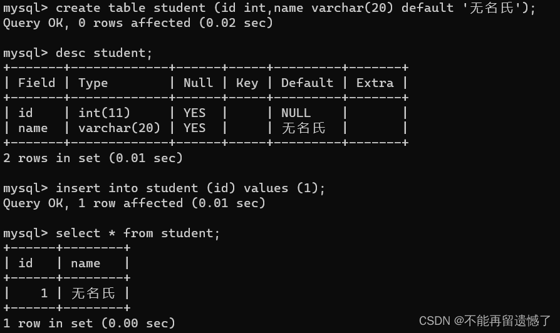Image resolution: width=560 pixels, height=333 pixels.
Task: Click the Type column header
Action: coord(93,83)
